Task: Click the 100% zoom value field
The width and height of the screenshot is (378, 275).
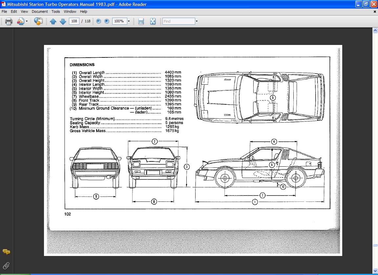Action: [119, 21]
